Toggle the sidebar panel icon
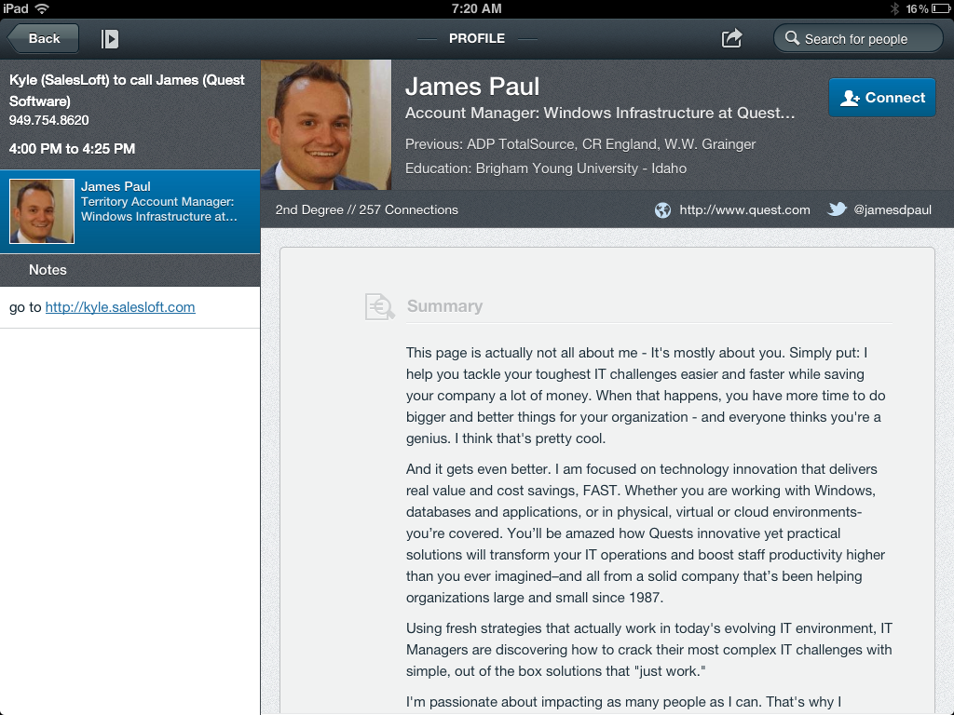954x715 pixels. 110,39
